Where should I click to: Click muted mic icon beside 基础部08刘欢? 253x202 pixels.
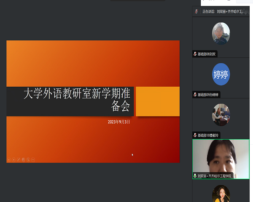pos(195,54)
